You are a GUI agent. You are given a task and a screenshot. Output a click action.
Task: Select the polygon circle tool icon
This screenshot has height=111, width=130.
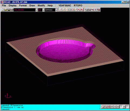pyautogui.click(x=73, y=10)
